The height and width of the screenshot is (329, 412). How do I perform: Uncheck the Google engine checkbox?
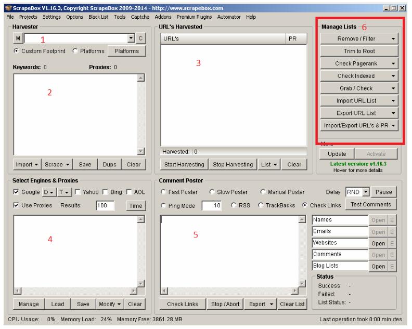point(16,192)
